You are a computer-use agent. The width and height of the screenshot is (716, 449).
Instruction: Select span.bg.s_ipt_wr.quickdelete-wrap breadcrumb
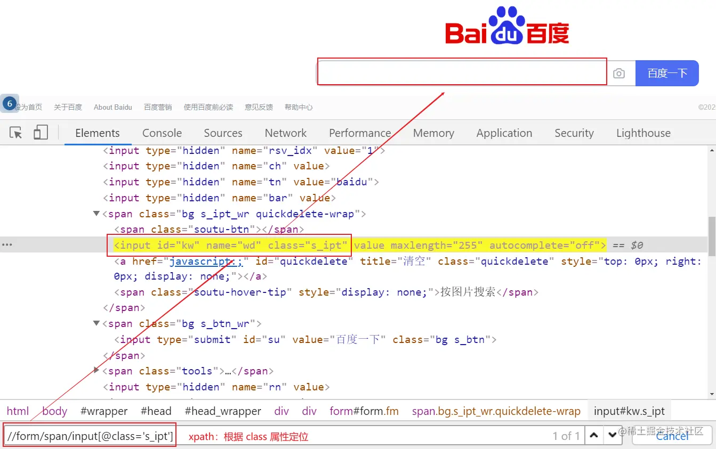click(x=496, y=411)
